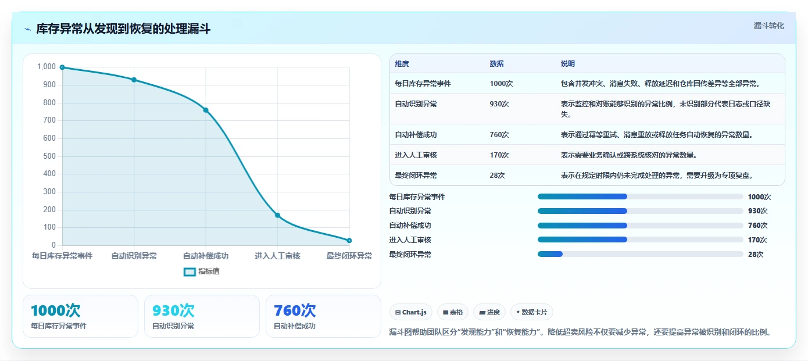Click the 数据 column header

[x=496, y=64]
